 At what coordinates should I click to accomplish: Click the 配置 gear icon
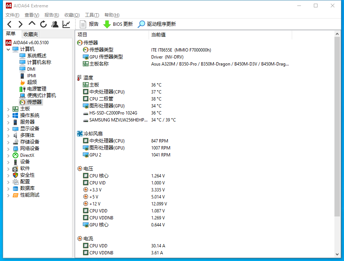(x=15, y=182)
